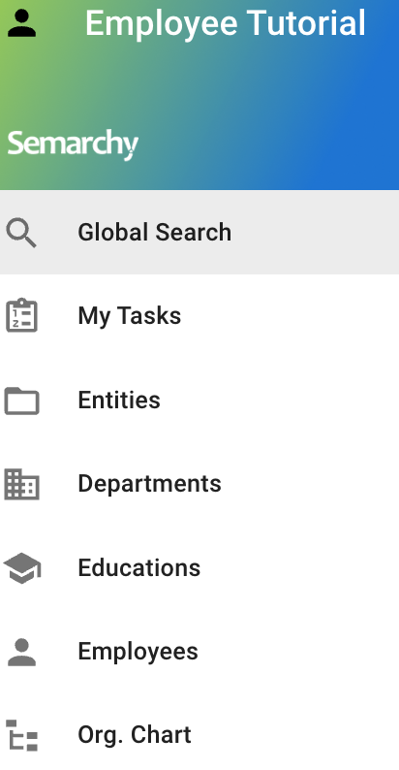Screen dimensions: 399x770
Task: Click the Educations graduation cap icon
Action: click(22, 568)
